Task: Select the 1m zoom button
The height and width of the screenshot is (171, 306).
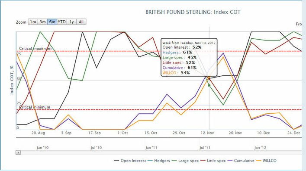Action: (33, 22)
